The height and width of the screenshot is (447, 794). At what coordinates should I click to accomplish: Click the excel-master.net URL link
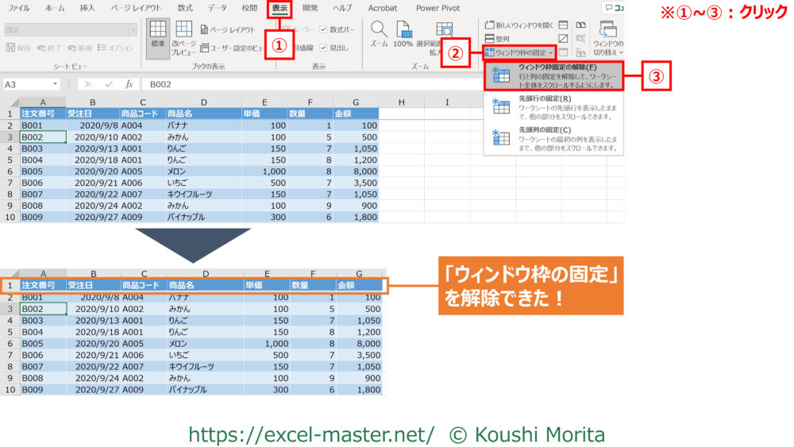click(310, 434)
